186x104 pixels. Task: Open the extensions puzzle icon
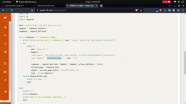click(x=174, y=10)
